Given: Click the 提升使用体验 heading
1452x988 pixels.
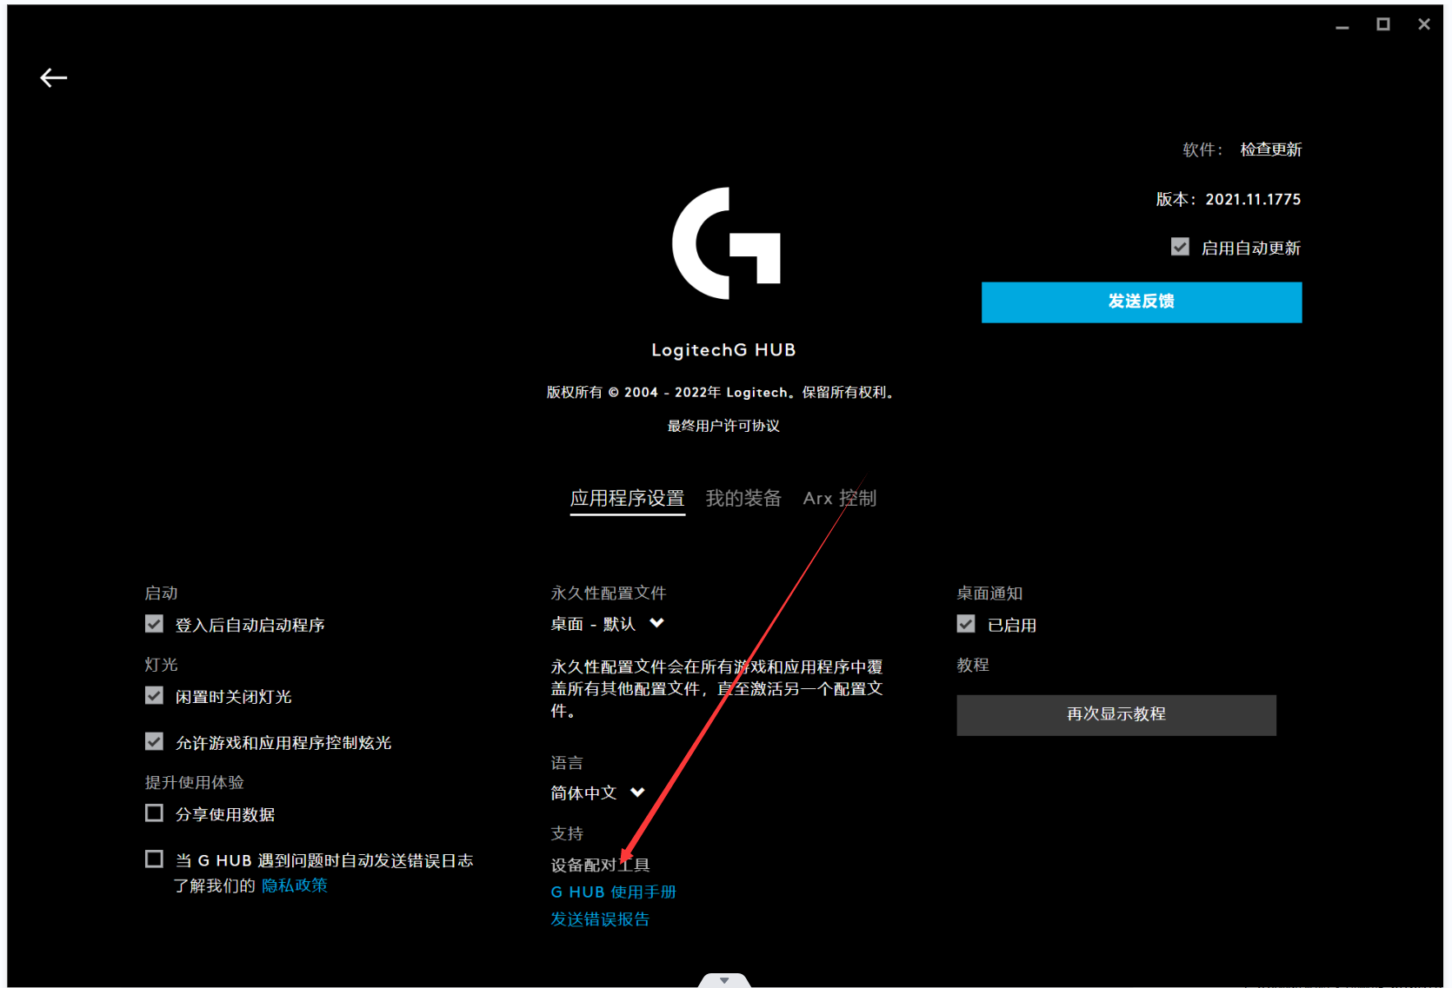Looking at the screenshot, I should pyautogui.click(x=195, y=782).
